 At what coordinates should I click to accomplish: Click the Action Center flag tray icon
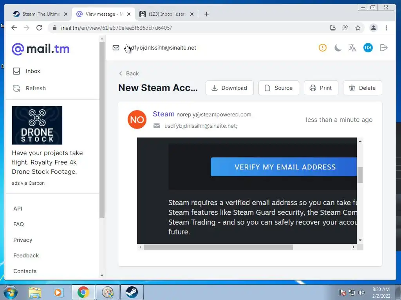tap(342, 293)
